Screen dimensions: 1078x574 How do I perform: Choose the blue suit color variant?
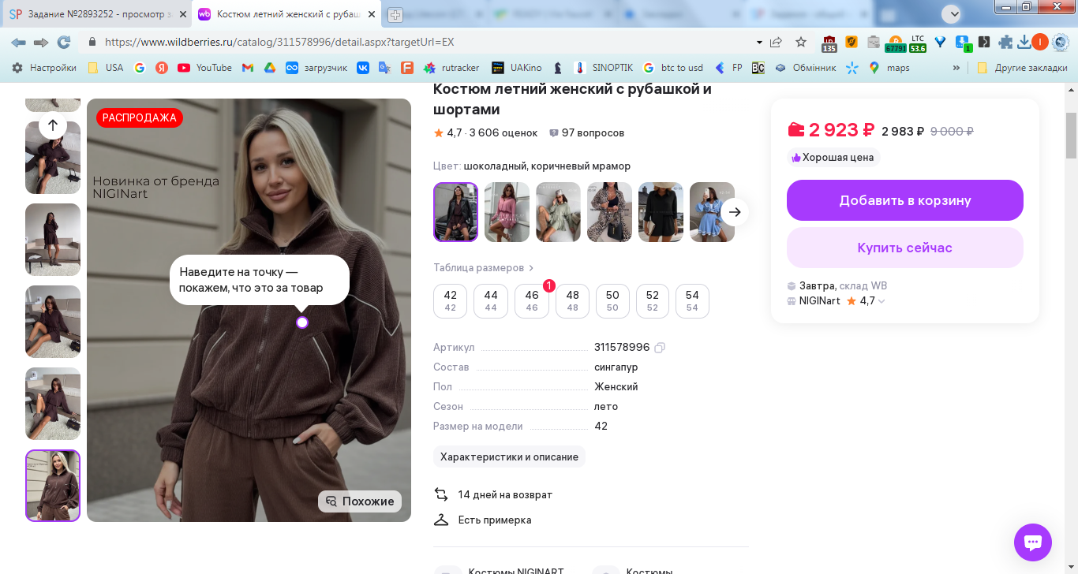[x=712, y=212]
